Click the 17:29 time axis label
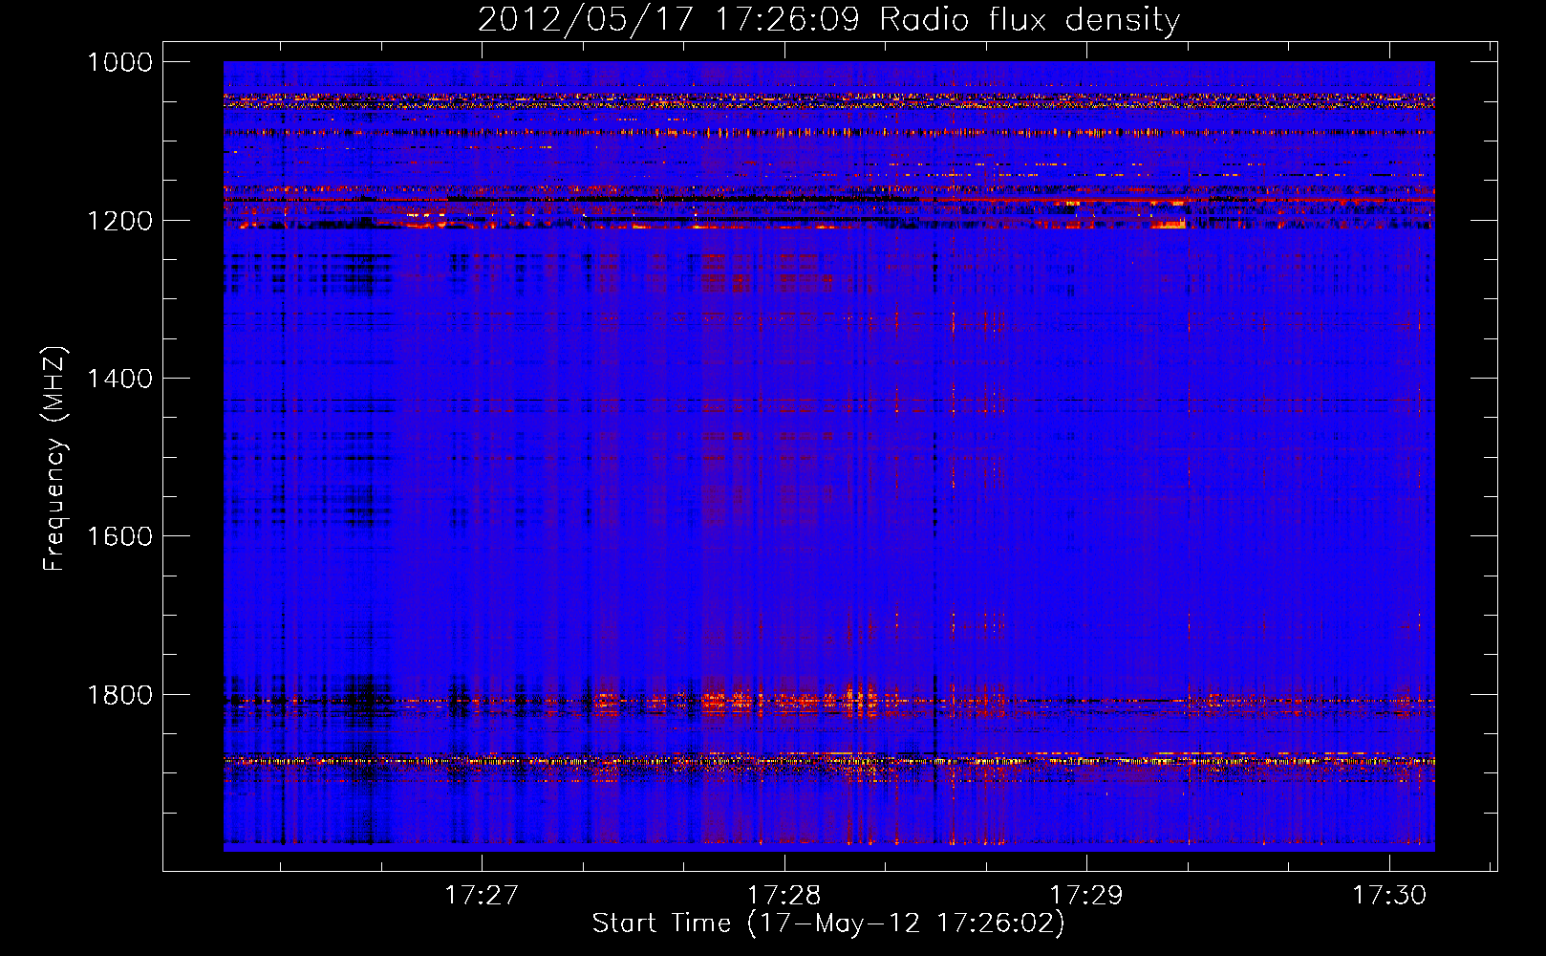Viewport: 1546px width, 956px height. [x=1086, y=896]
